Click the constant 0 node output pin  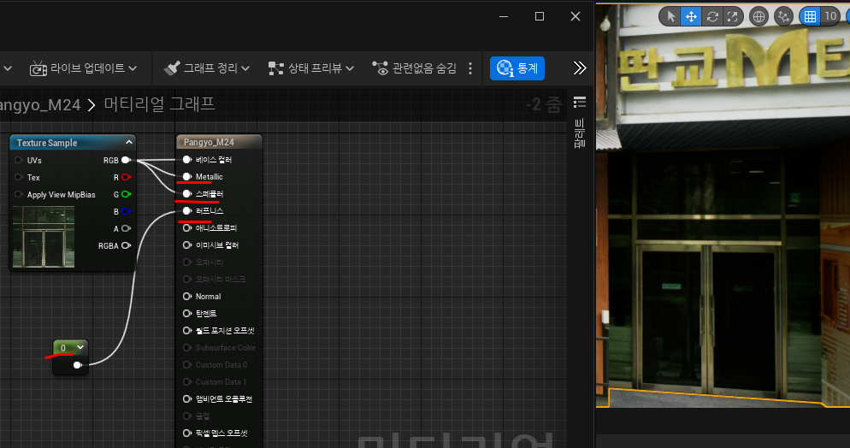point(78,365)
